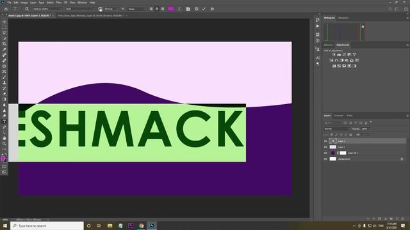Select the Clone Stamp tool
The height and width of the screenshot is (230, 410).
tap(4, 82)
